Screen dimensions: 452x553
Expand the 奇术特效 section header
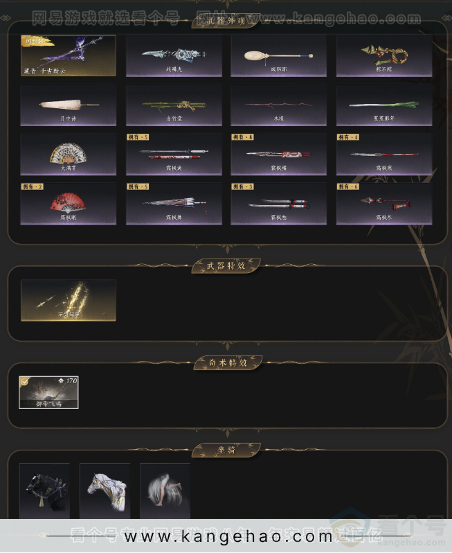pyautogui.click(x=228, y=362)
